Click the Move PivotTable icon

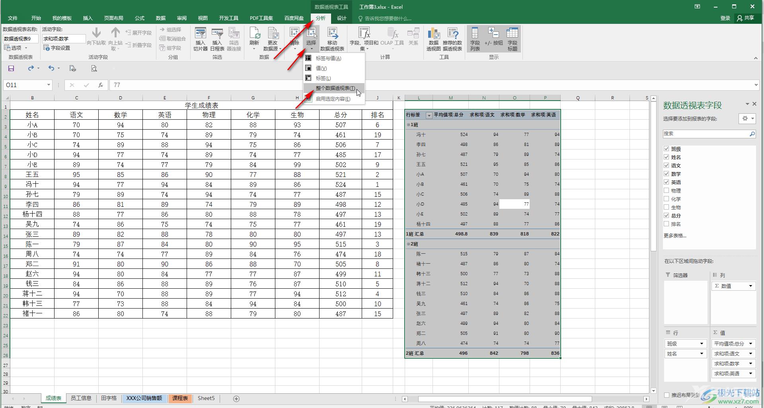(x=332, y=39)
